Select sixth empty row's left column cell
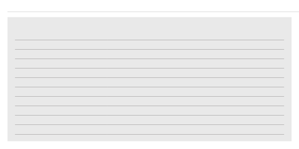 pos(61,92)
